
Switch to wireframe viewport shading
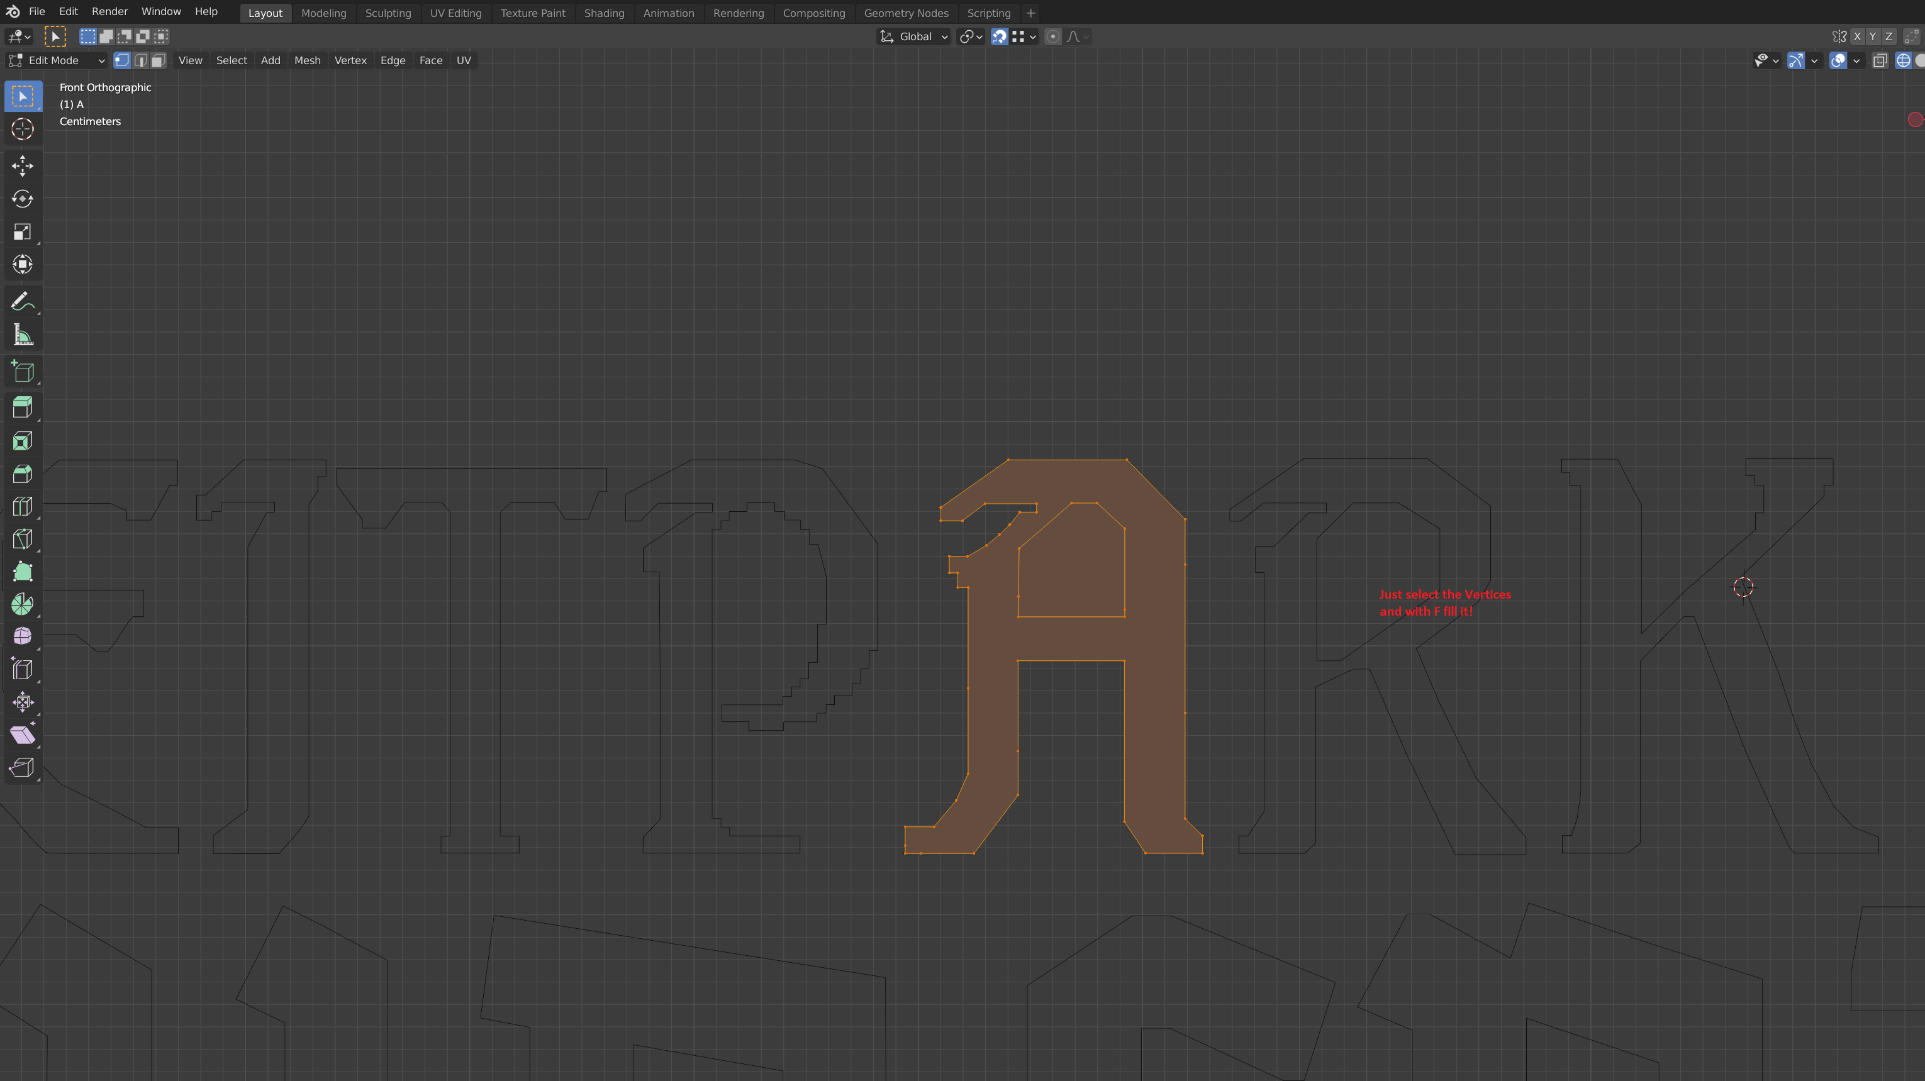tap(1904, 60)
